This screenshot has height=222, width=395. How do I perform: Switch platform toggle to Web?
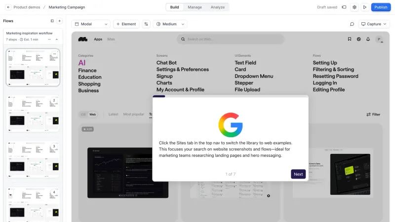point(92,114)
